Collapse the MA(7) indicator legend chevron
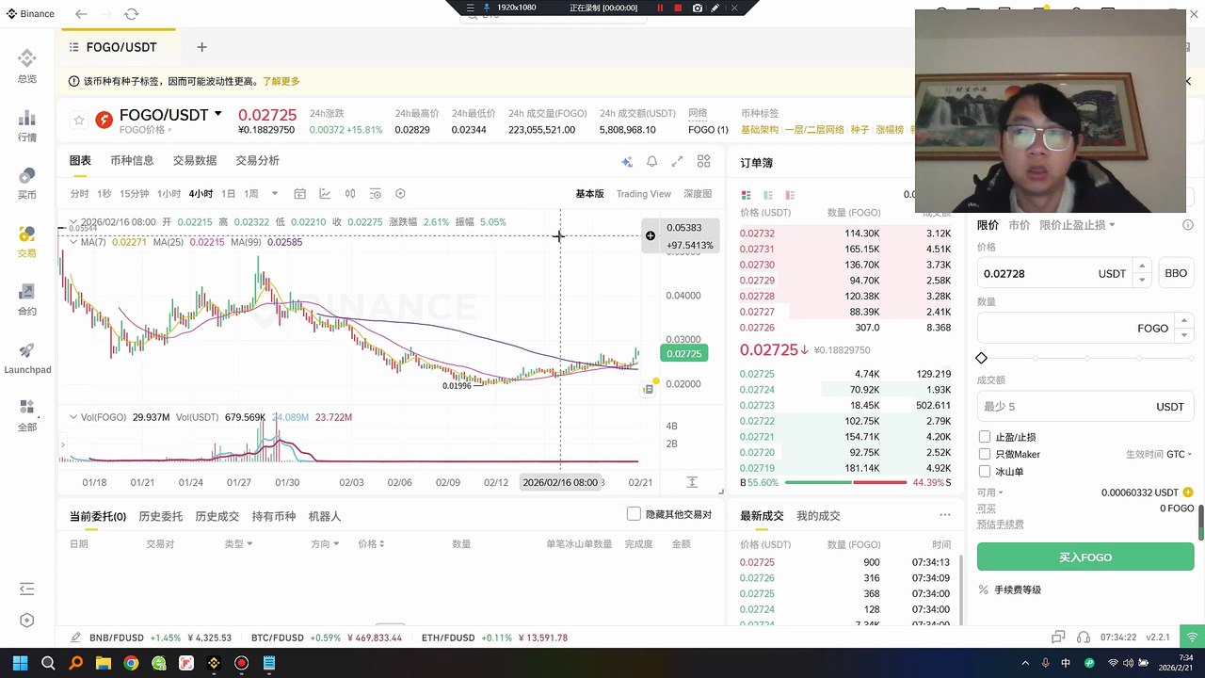The width and height of the screenshot is (1205, 678). [73, 242]
